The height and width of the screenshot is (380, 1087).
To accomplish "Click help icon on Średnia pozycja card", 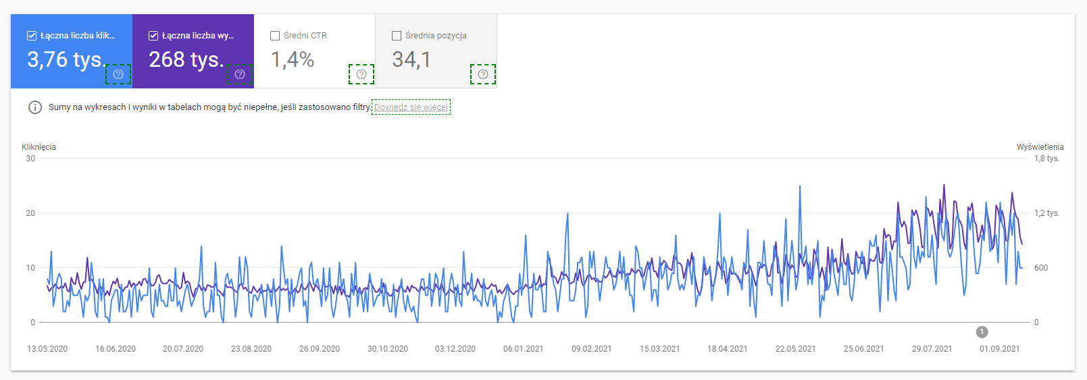I will [x=483, y=74].
